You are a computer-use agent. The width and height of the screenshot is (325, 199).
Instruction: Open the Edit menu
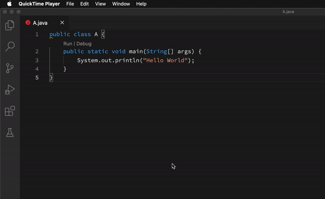click(84, 4)
